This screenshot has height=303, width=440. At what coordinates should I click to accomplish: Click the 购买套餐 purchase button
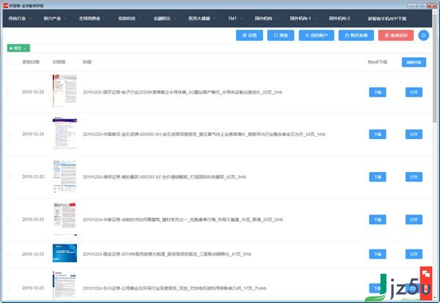(x=356, y=35)
